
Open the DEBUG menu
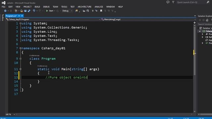(46, 7)
